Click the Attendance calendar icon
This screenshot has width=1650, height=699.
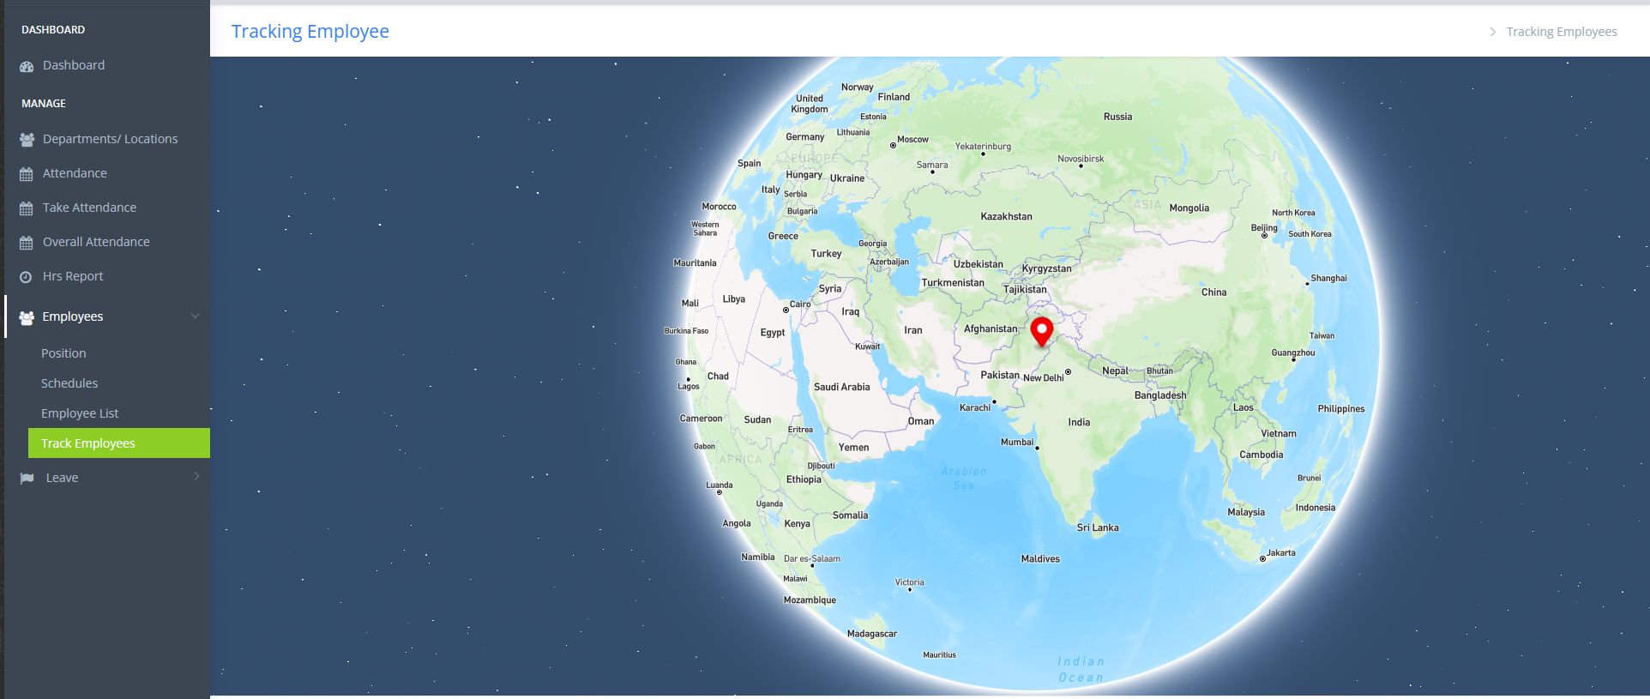click(26, 174)
